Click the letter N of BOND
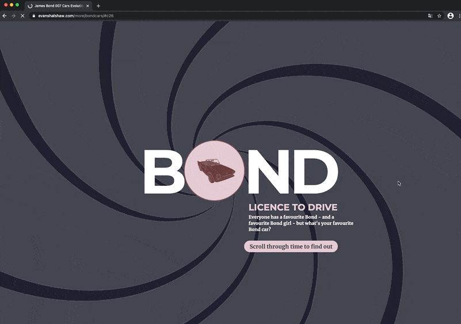This screenshot has height=324, width=461. [268, 171]
